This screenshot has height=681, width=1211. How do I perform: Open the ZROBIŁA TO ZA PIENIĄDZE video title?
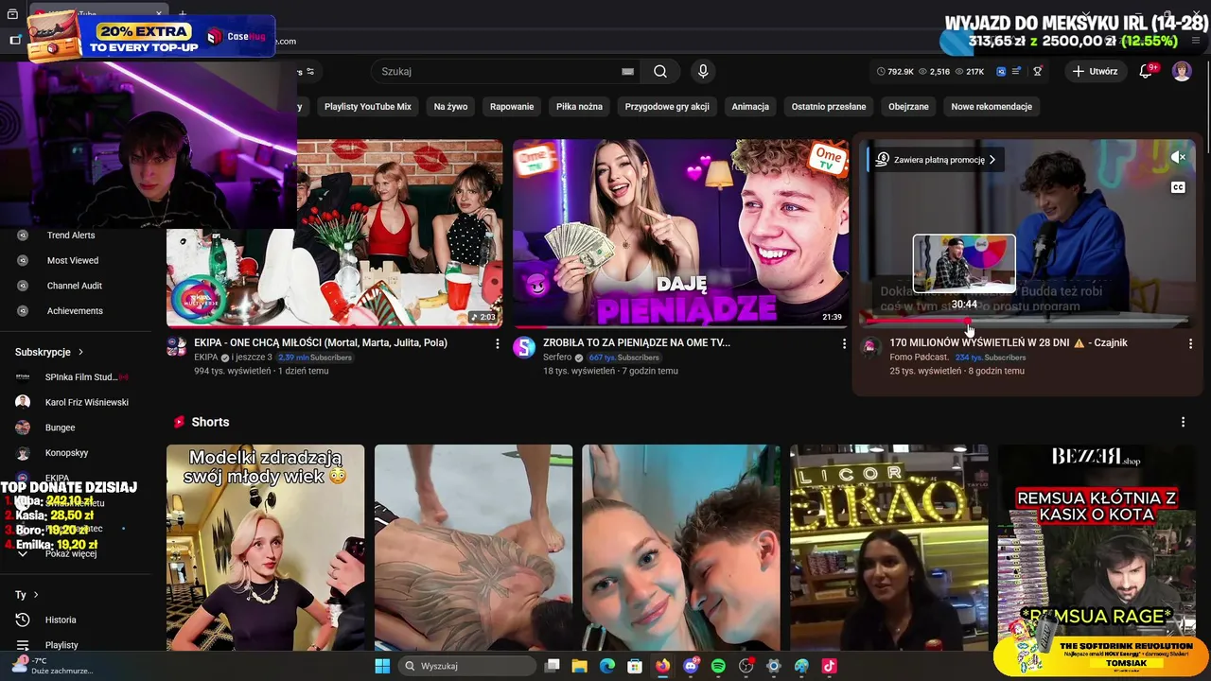pos(637,342)
